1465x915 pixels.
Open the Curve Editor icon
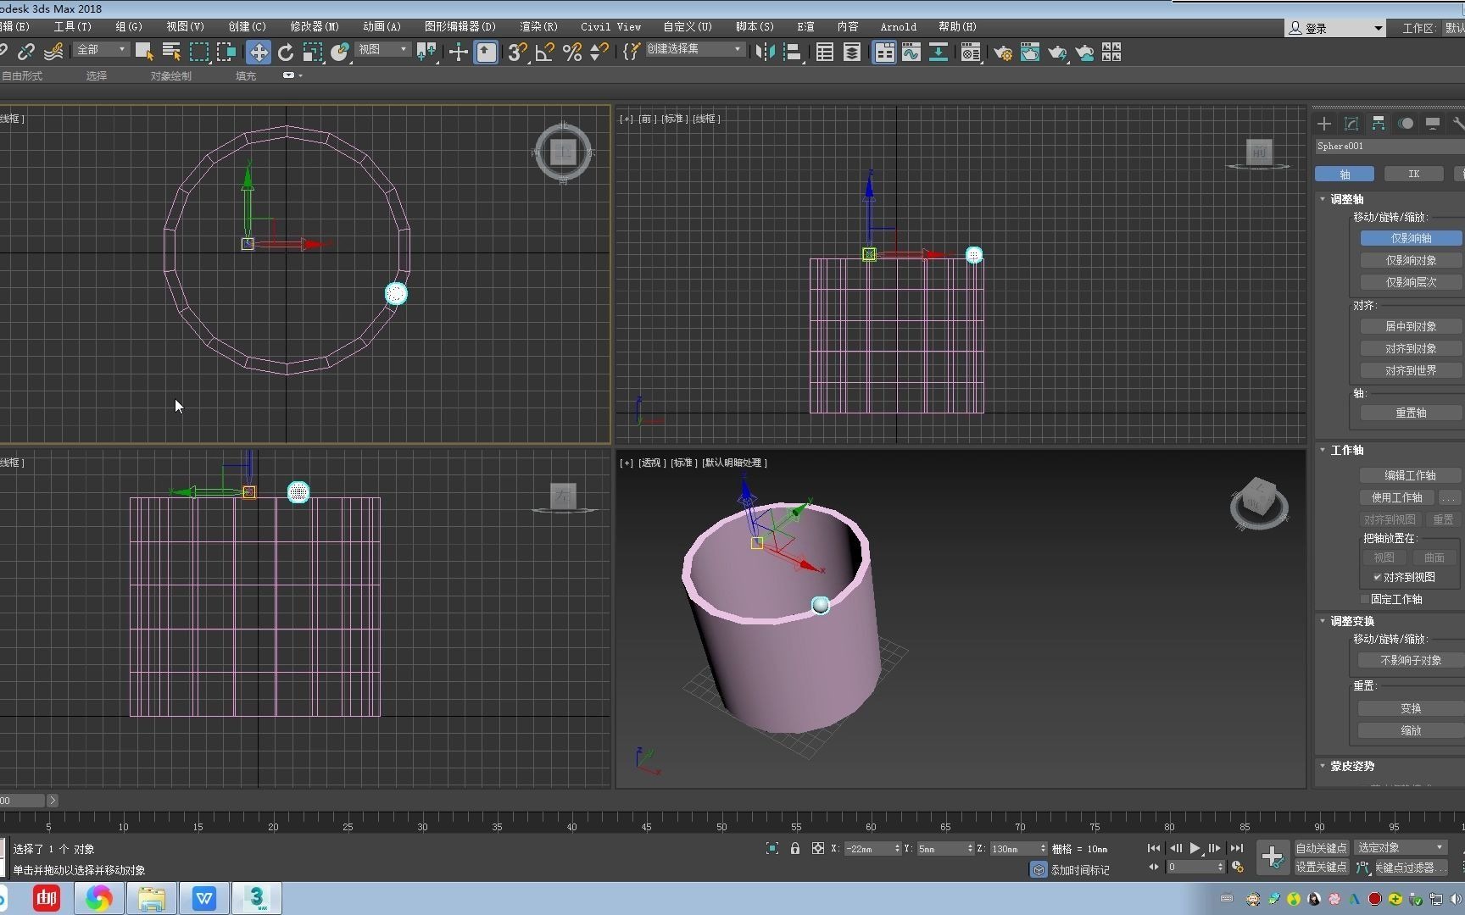911,52
